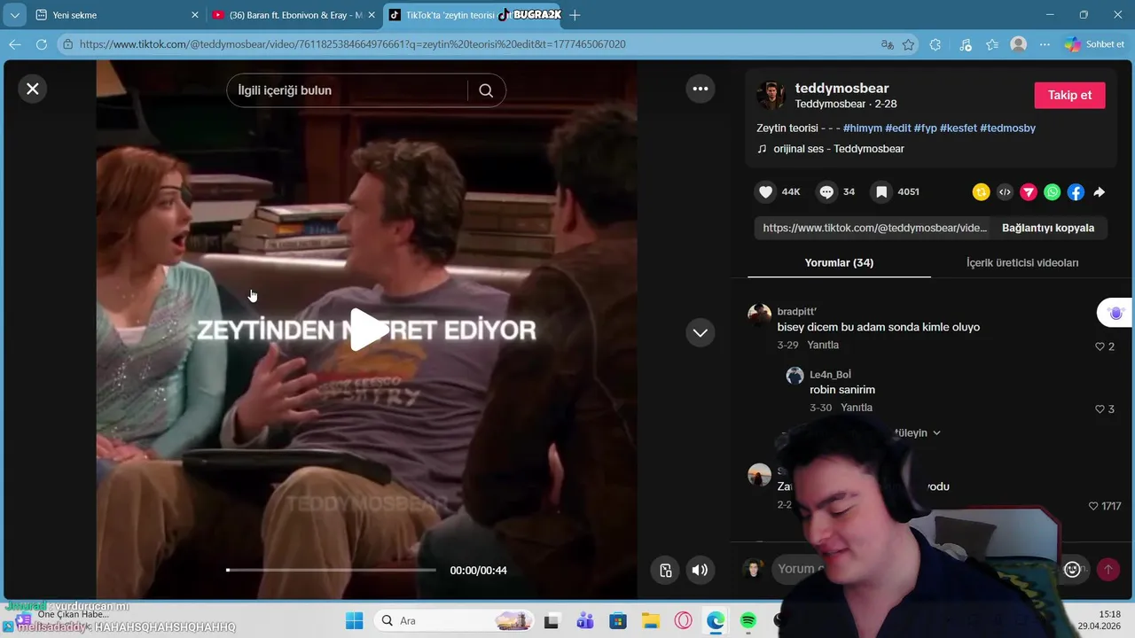Open Copilot Sohbet et button
The image size is (1135, 638).
[x=1094, y=44]
